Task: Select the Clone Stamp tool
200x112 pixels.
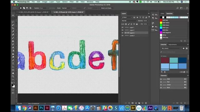Action: click(13, 41)
